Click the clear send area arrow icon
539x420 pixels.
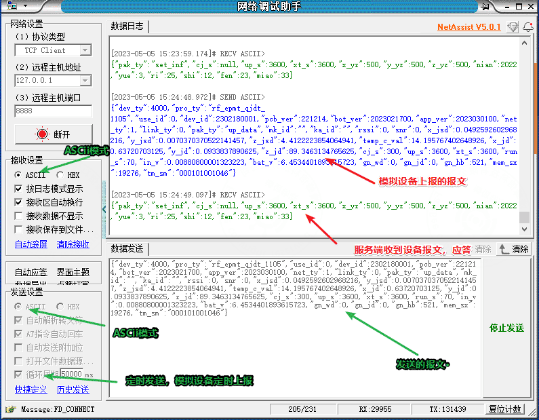point(504,249)
